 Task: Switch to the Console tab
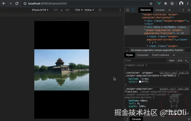pos(160,10)
